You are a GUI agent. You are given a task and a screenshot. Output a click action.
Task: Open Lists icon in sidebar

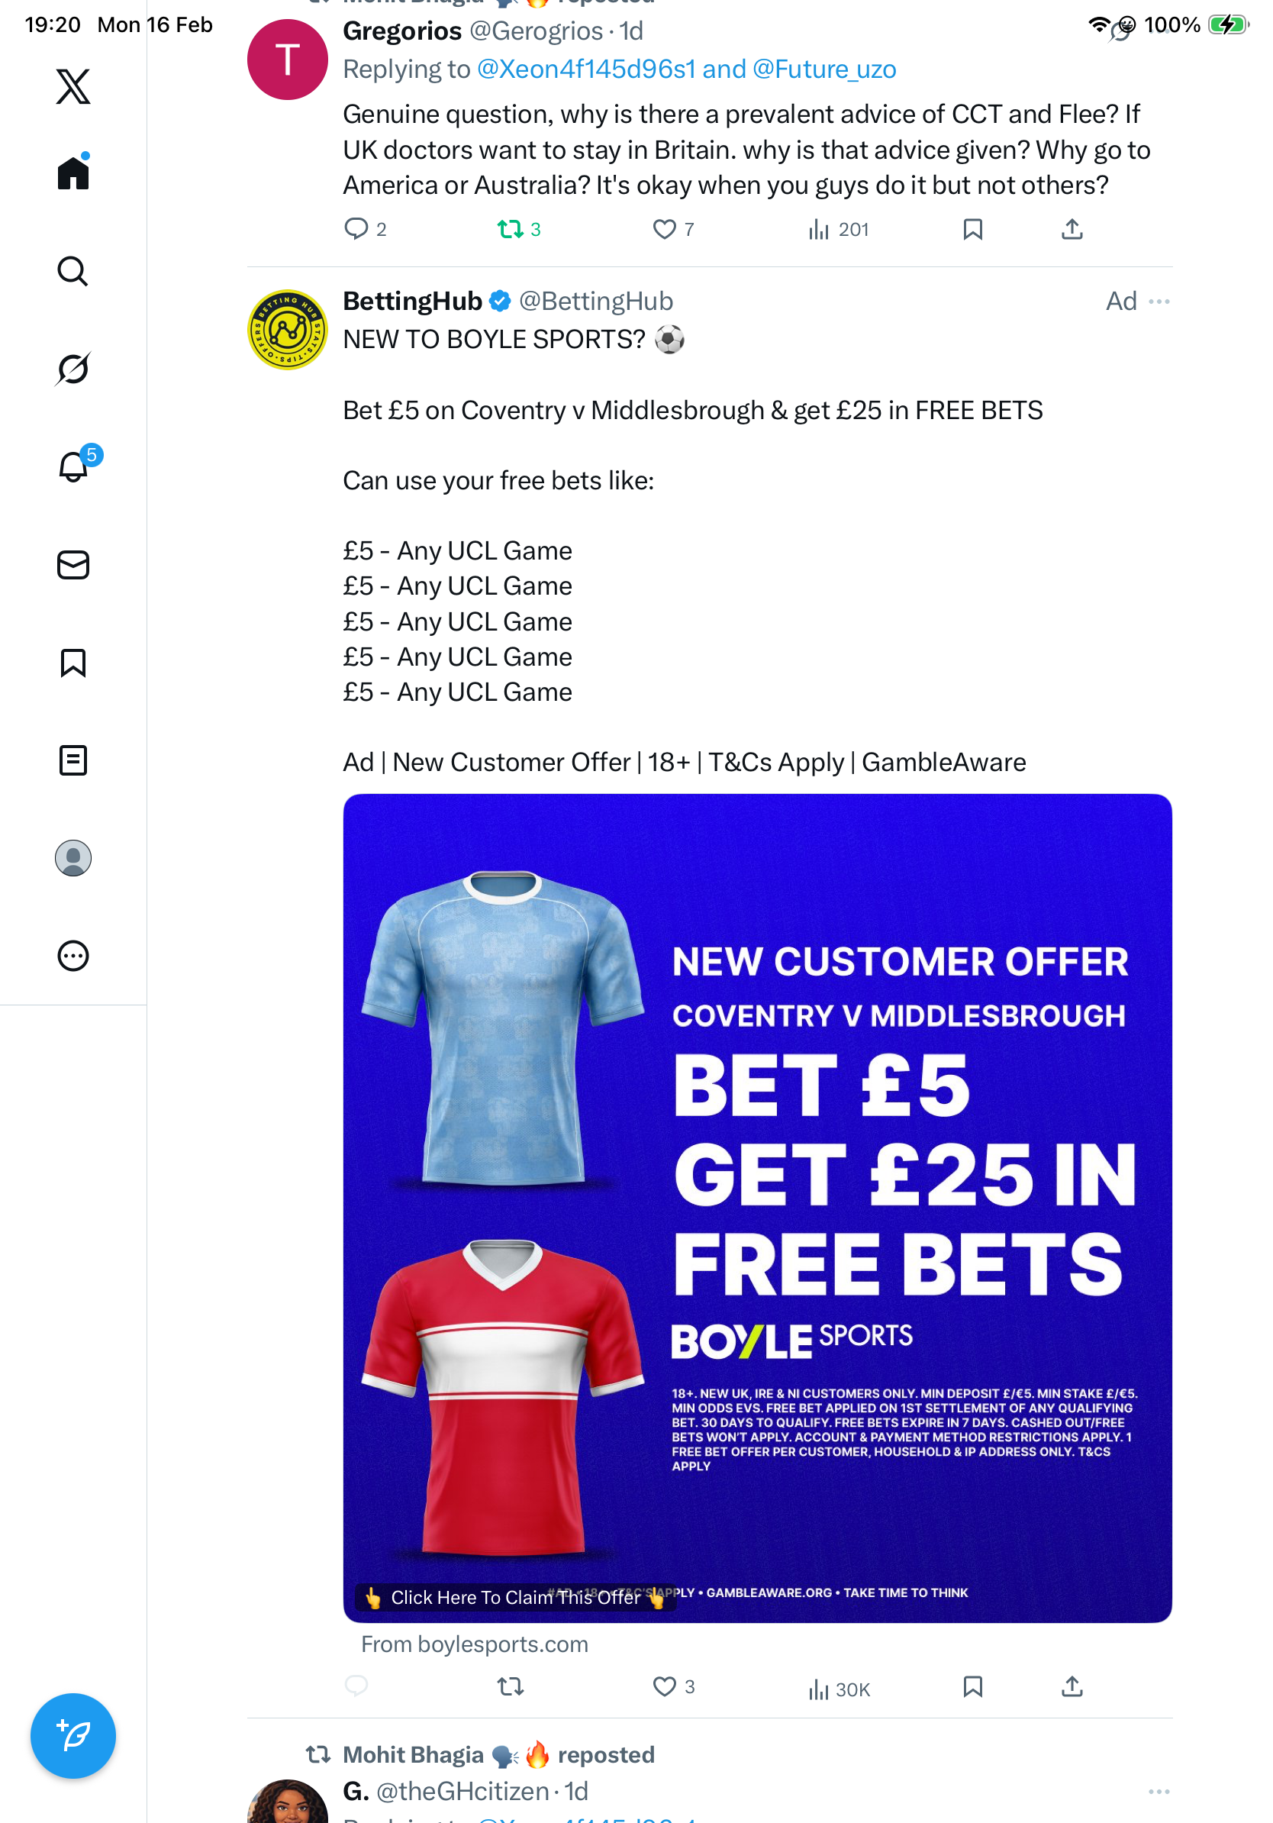pos(73,760)
